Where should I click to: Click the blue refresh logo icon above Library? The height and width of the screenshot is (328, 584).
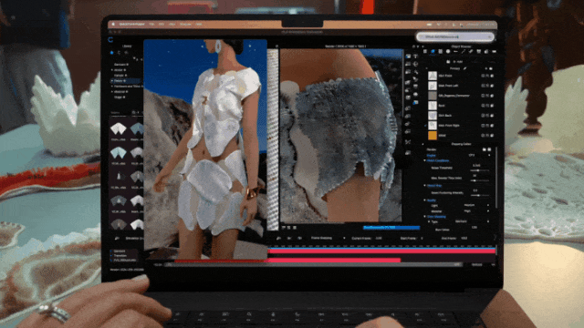pos(110,39)
